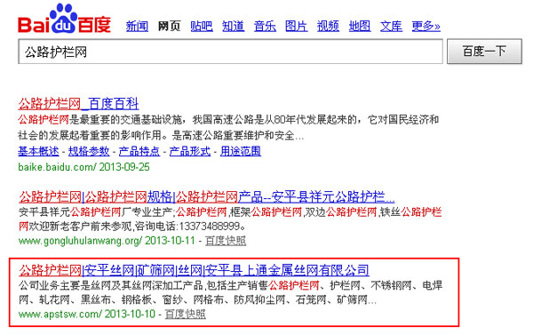Click the Baike snippet starting 公路护栏网是最重要的交通基础设施
The height and width of the screenshot is (335, 533).
pos(228,128)
